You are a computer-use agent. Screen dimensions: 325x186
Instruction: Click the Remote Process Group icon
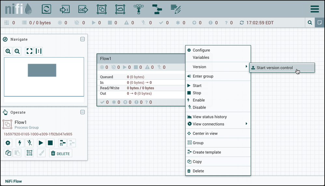[120, 9]
